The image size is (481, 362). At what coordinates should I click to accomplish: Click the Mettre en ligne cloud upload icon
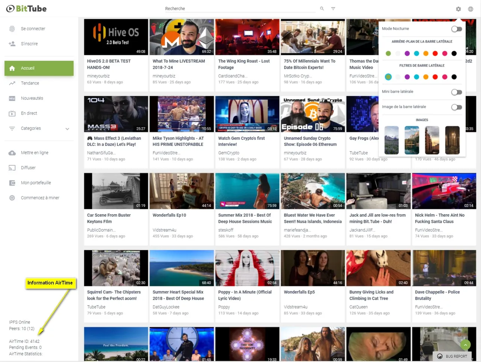12,153
